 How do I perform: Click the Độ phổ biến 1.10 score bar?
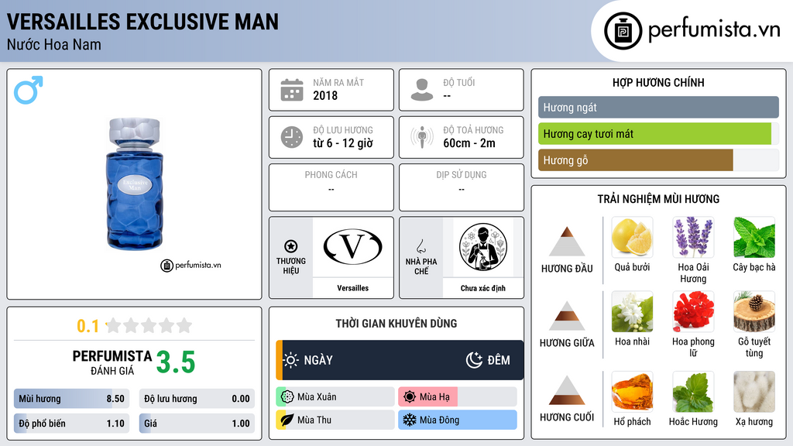(x=71, y=424)
